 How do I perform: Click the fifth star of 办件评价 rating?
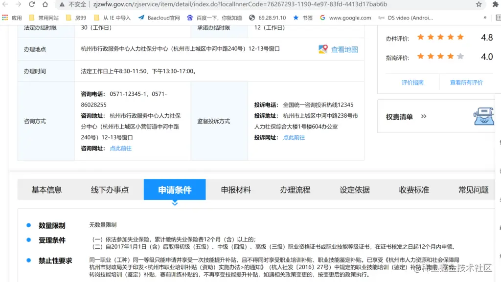[460, 37]
